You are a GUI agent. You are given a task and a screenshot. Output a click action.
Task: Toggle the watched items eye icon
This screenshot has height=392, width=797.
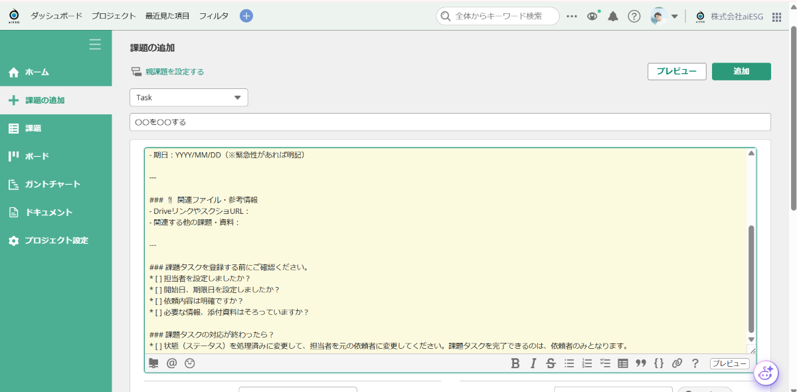(x=591, y=16)
